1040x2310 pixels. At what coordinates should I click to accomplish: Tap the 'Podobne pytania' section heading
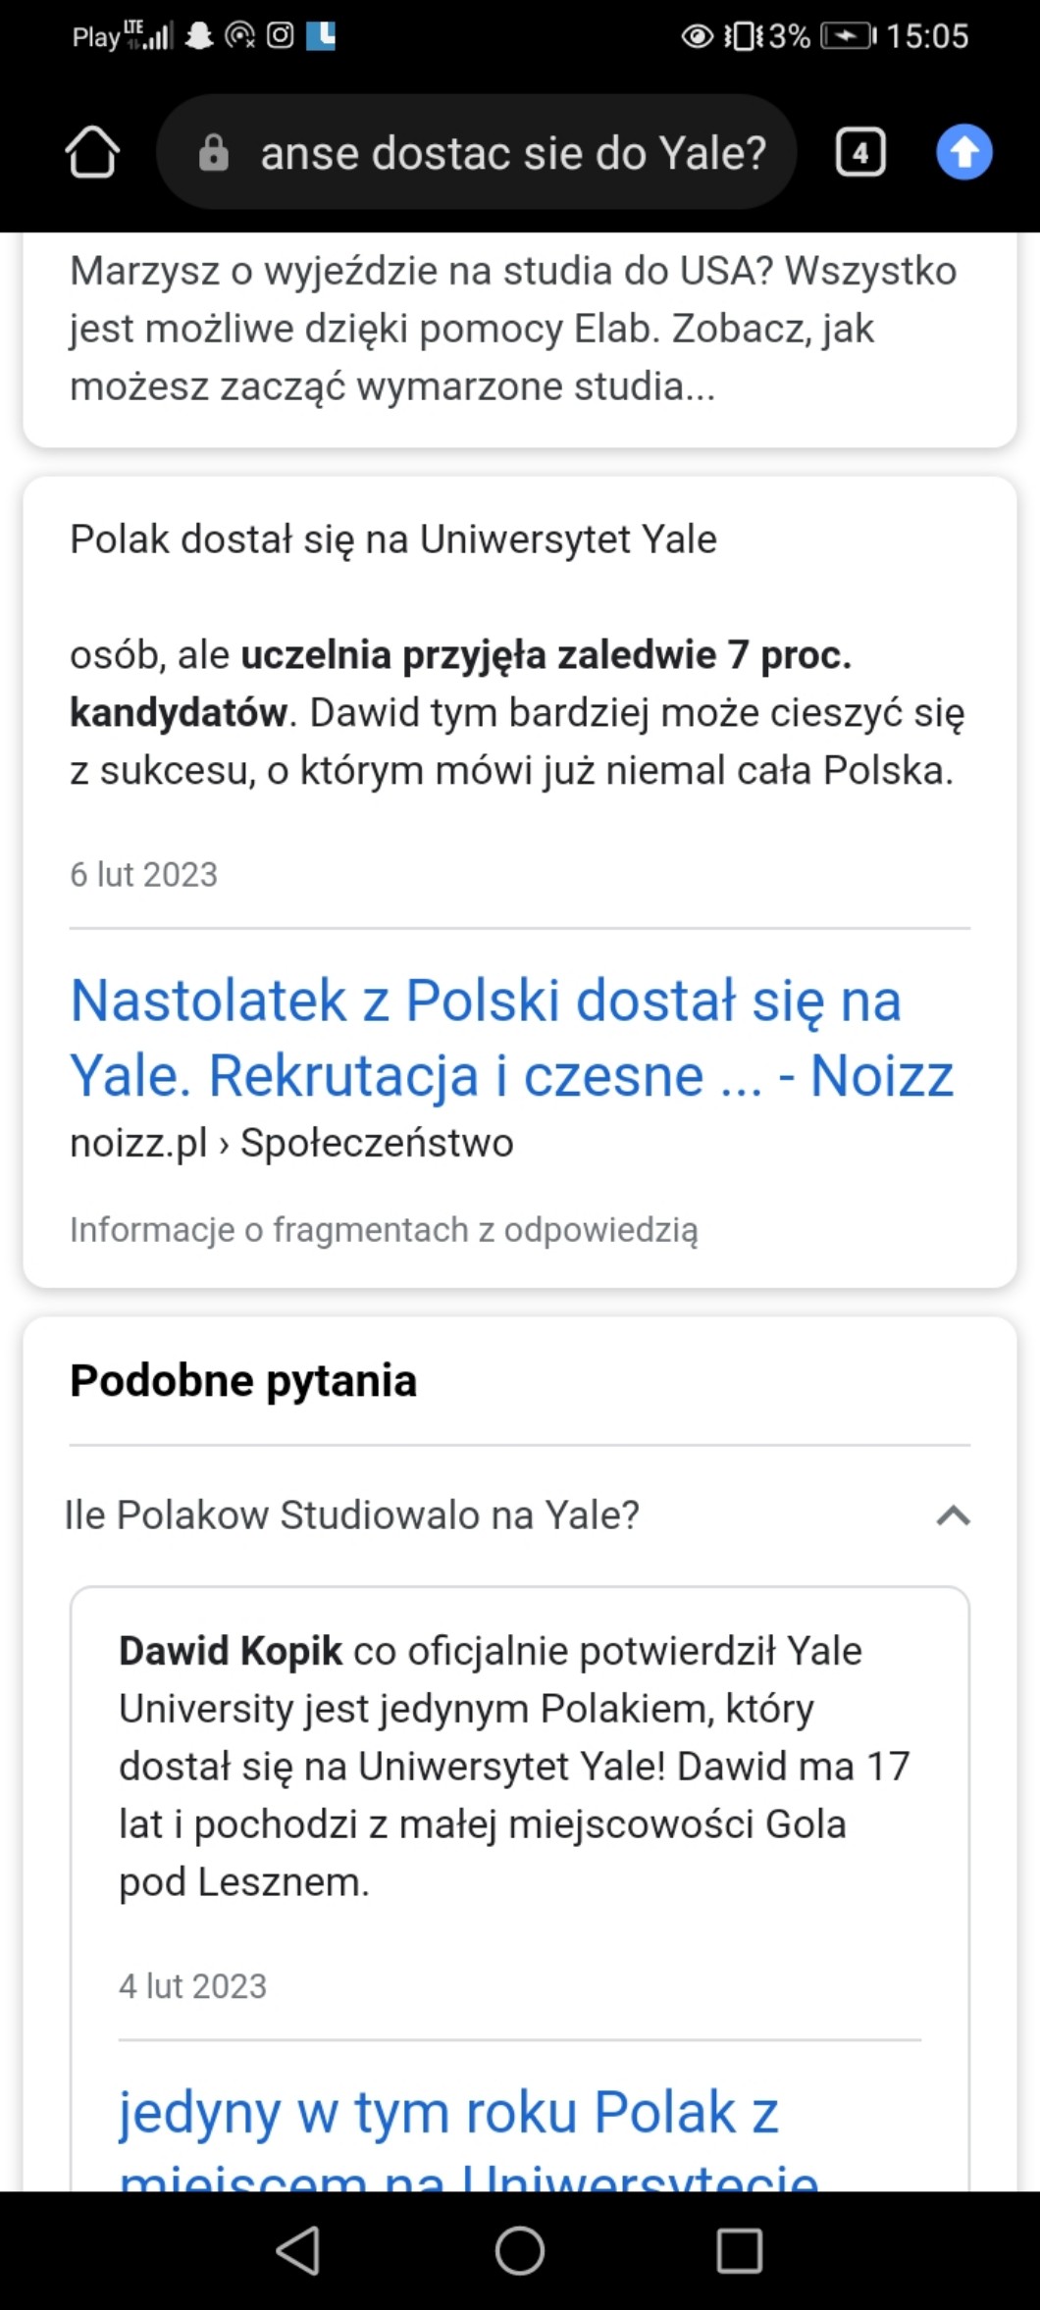pyautogui.click(x=243, y=1380)
